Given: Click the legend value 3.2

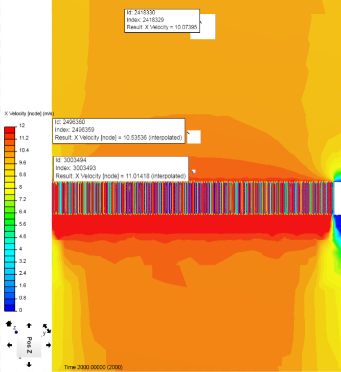Looking at the screenshot, I should click(x=22, y=261).
